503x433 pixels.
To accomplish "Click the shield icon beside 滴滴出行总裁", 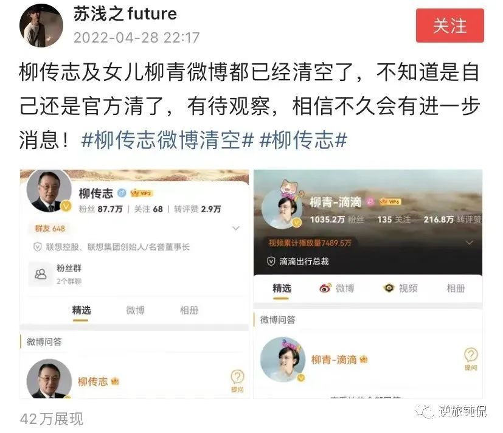I will [271, 262].
